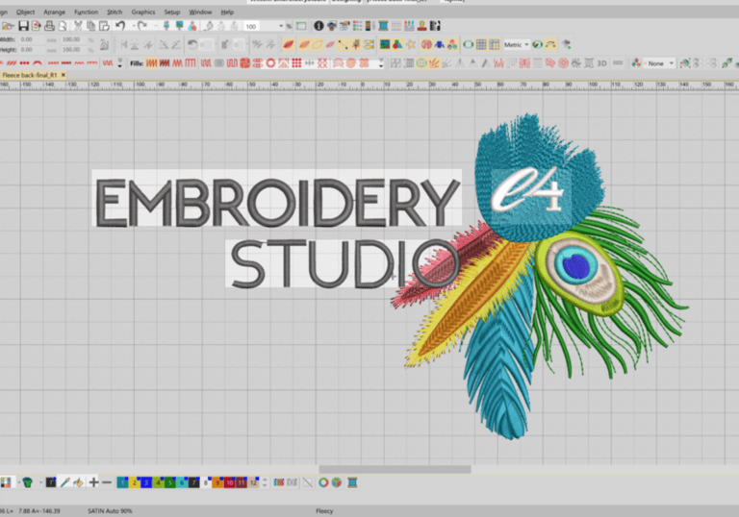This screenshot has height=517, width=739.
Task: Select the orange color swatch 9
Action: [x=217, y=482]
